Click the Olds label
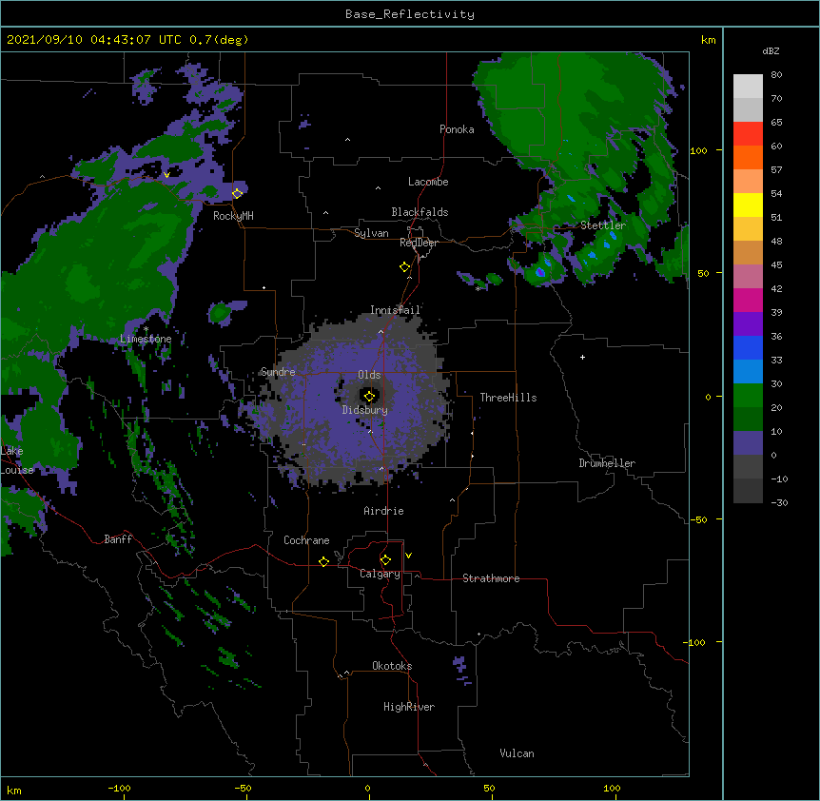The width and height of the screenshot is (820, 801). (369, 375)
